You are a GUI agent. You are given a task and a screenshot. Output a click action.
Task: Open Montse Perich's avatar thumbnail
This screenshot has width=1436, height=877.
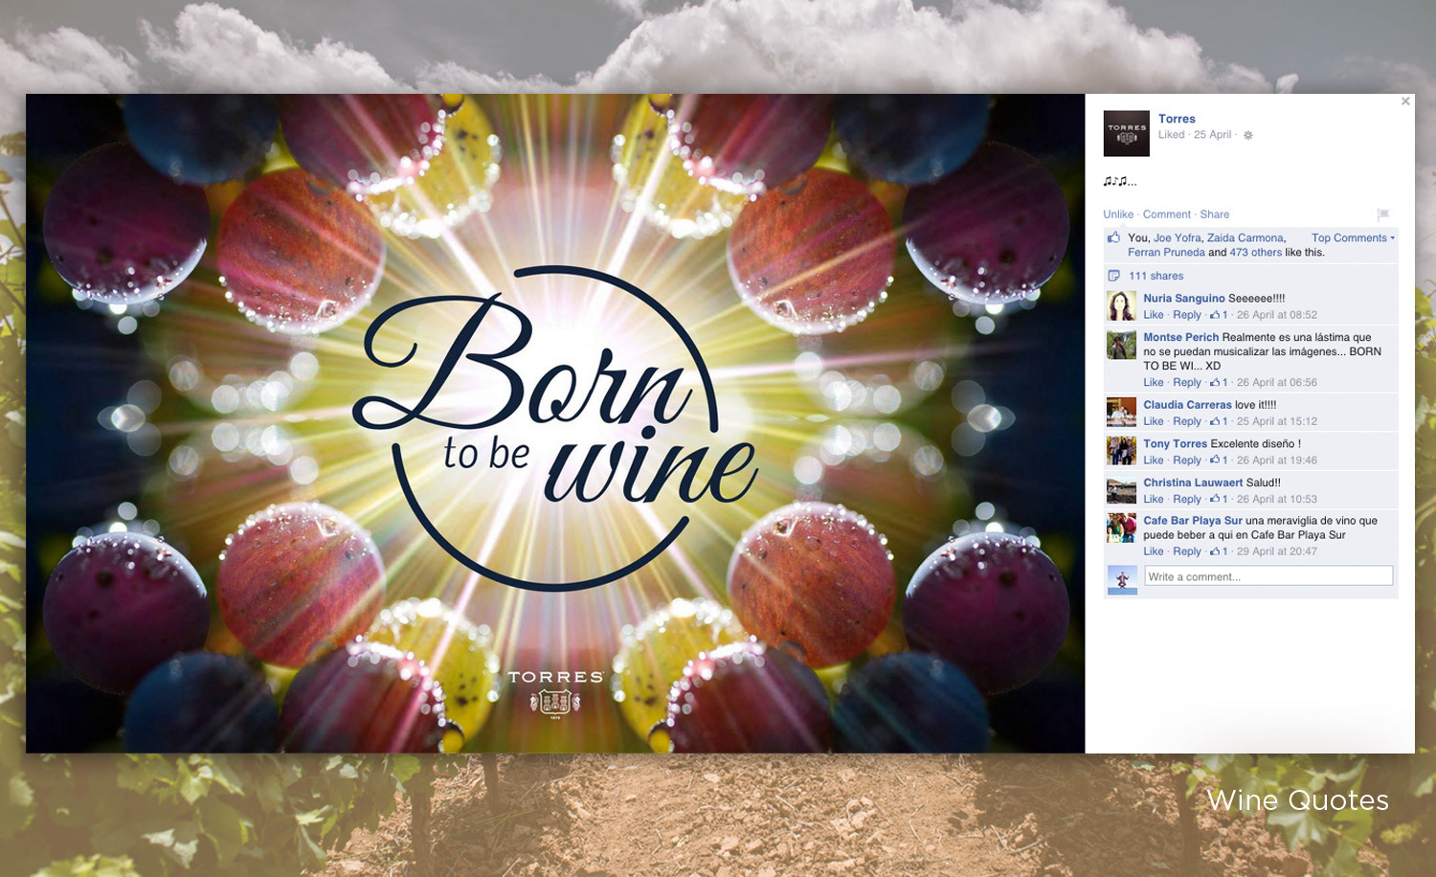point(1122,345)
